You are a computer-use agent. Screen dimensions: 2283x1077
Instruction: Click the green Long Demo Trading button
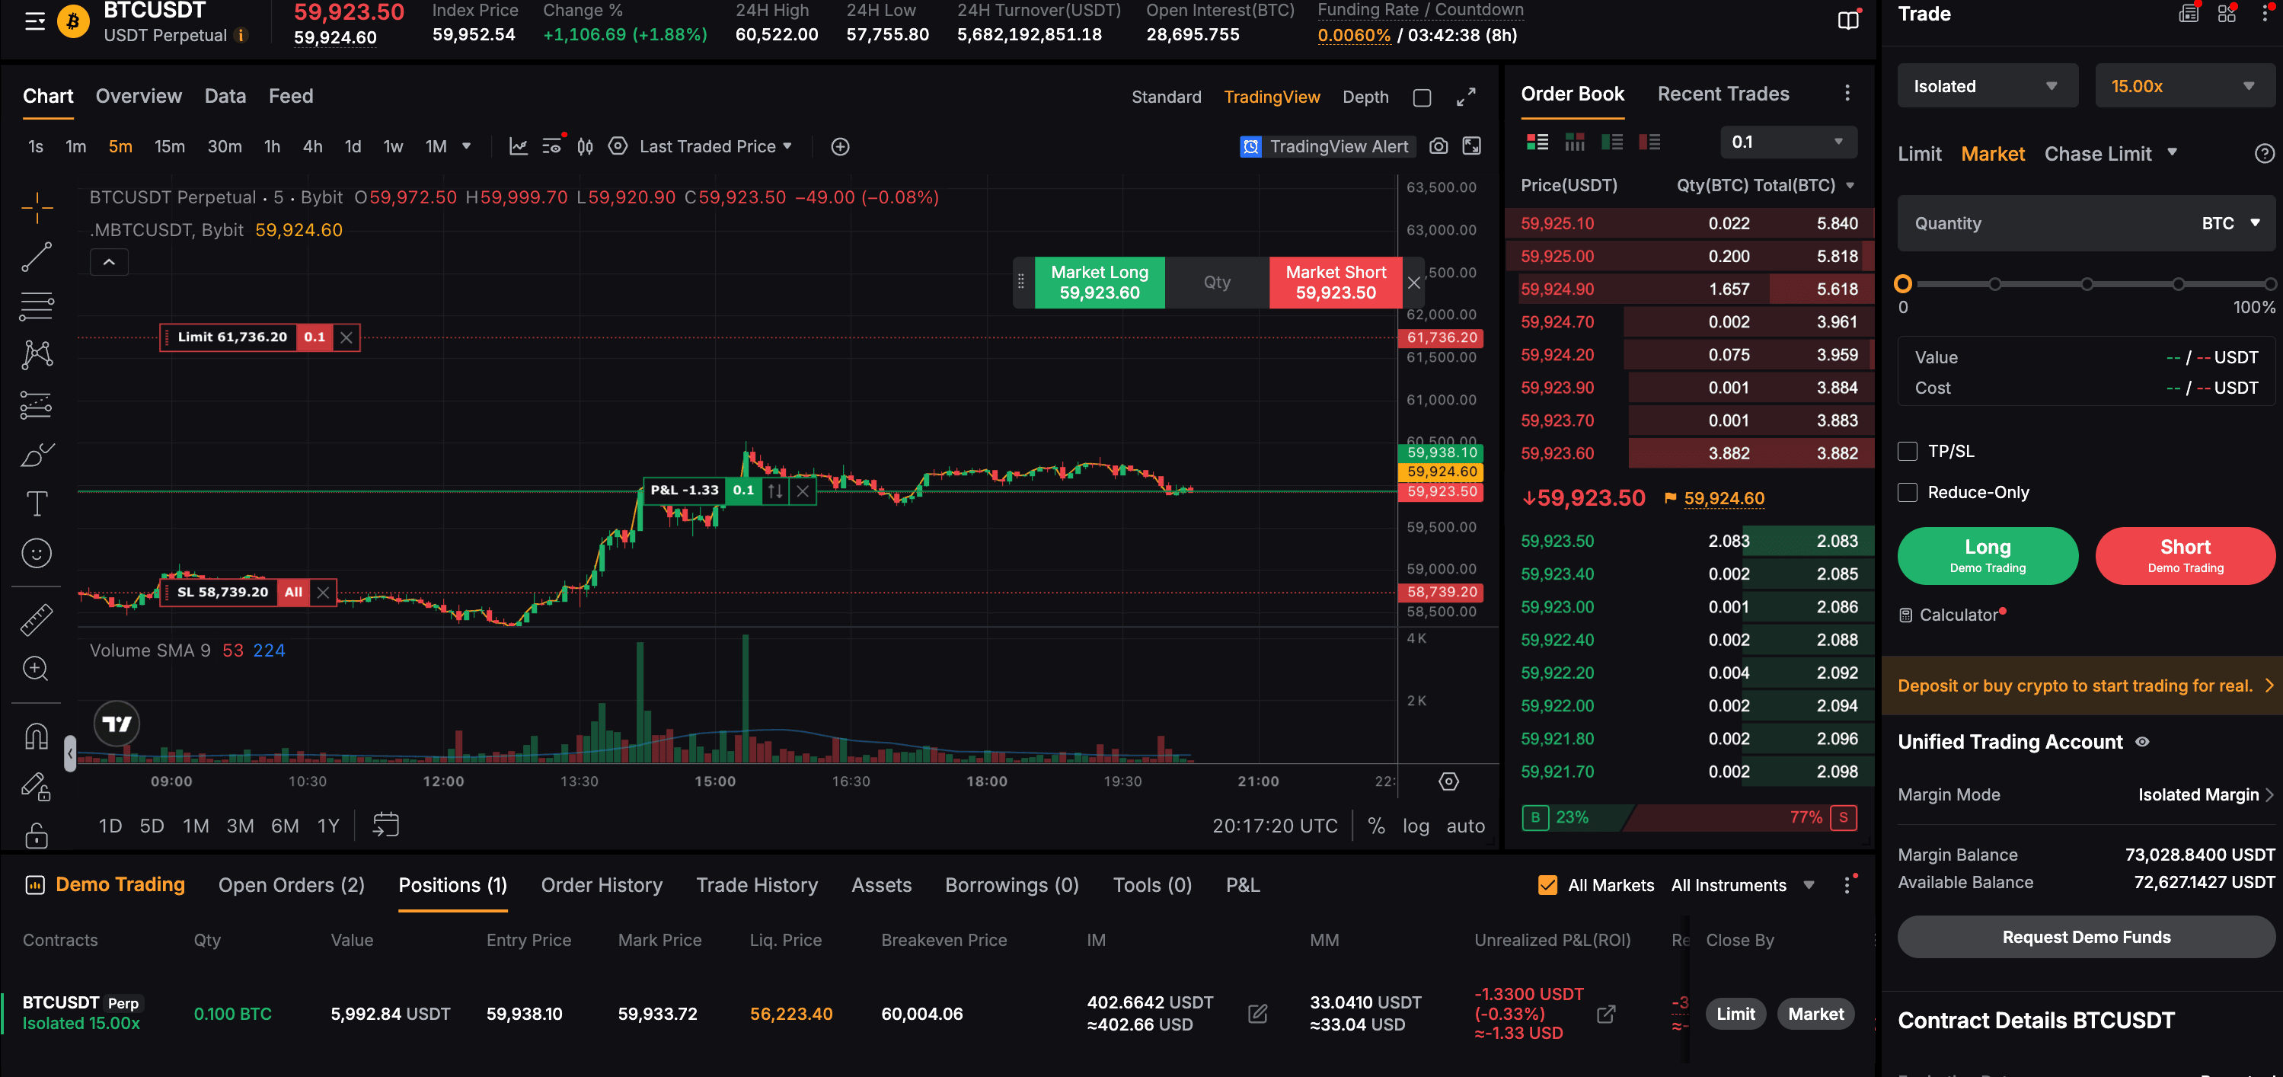click(1987, 556)
